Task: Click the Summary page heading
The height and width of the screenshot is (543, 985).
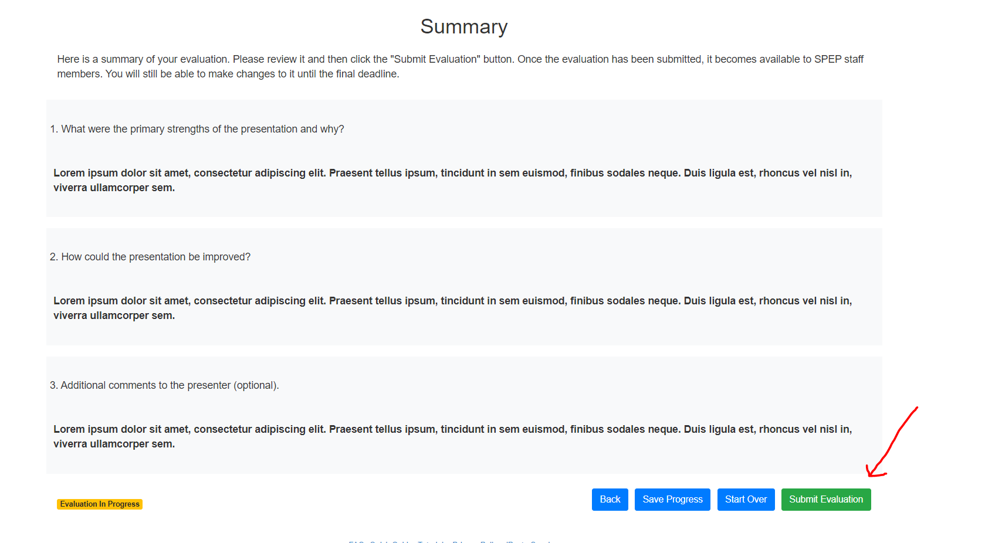Action: [463, 27]
